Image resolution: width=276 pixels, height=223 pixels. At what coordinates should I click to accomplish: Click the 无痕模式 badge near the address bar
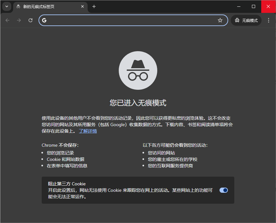pos(246,20)
